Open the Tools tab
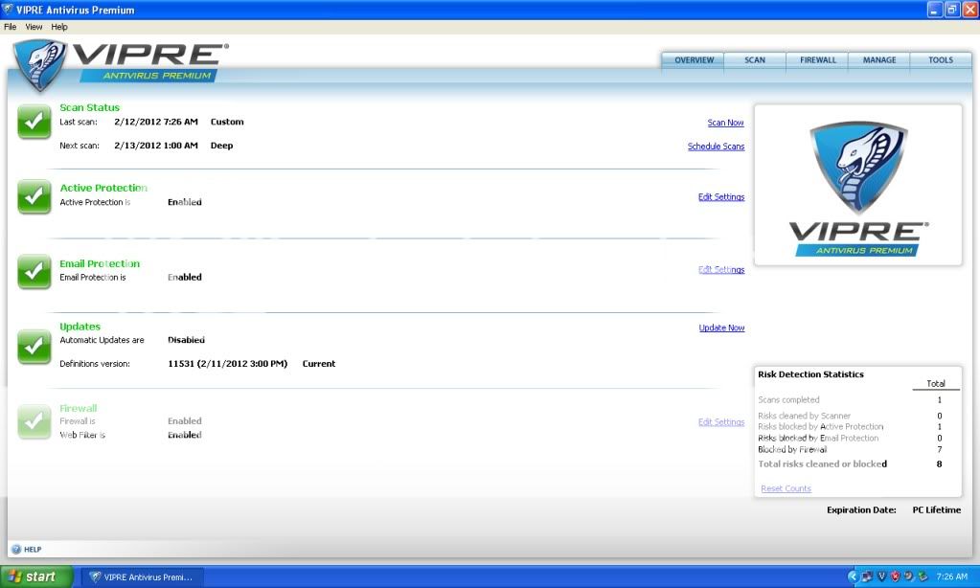This screenshot has height=588, width=980. pyautogui.click(x=940, y=60)
